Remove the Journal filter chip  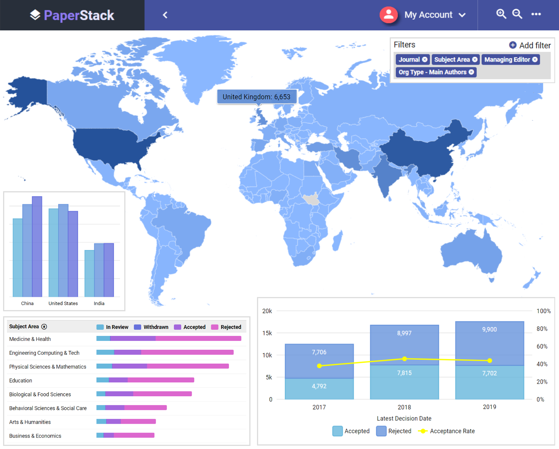(x=425, y=60)
